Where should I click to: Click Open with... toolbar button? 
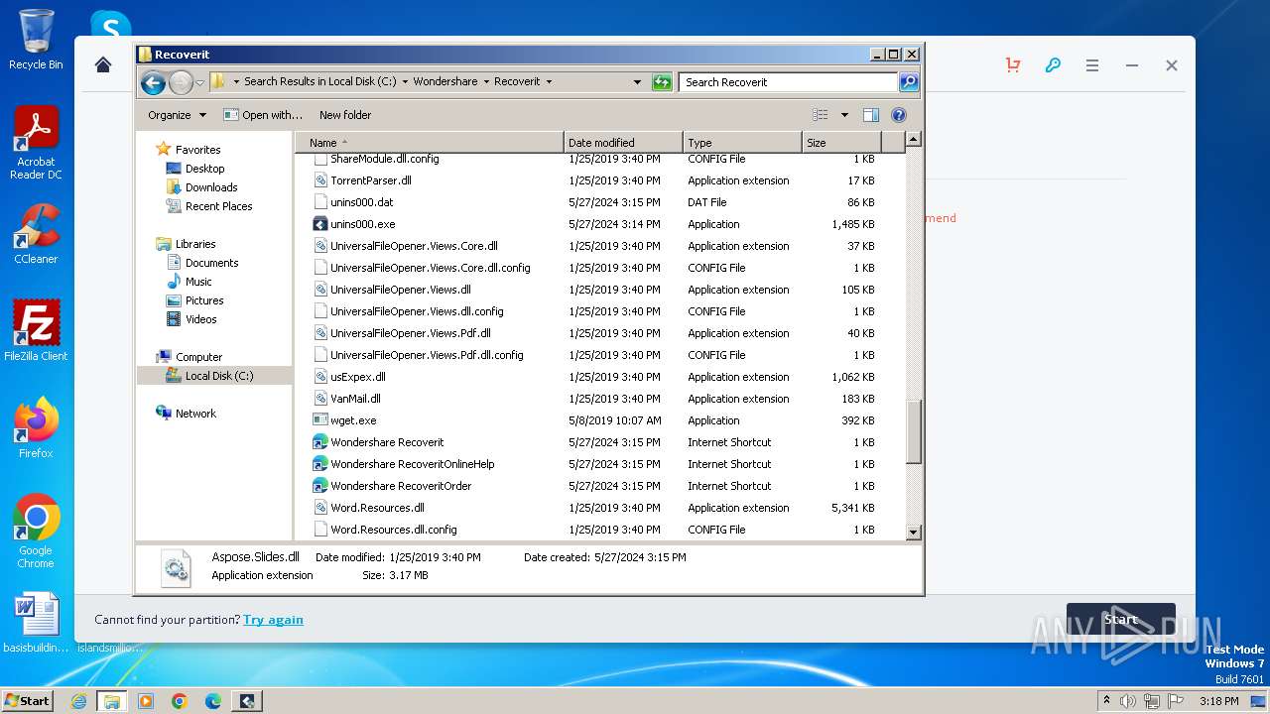263,115
